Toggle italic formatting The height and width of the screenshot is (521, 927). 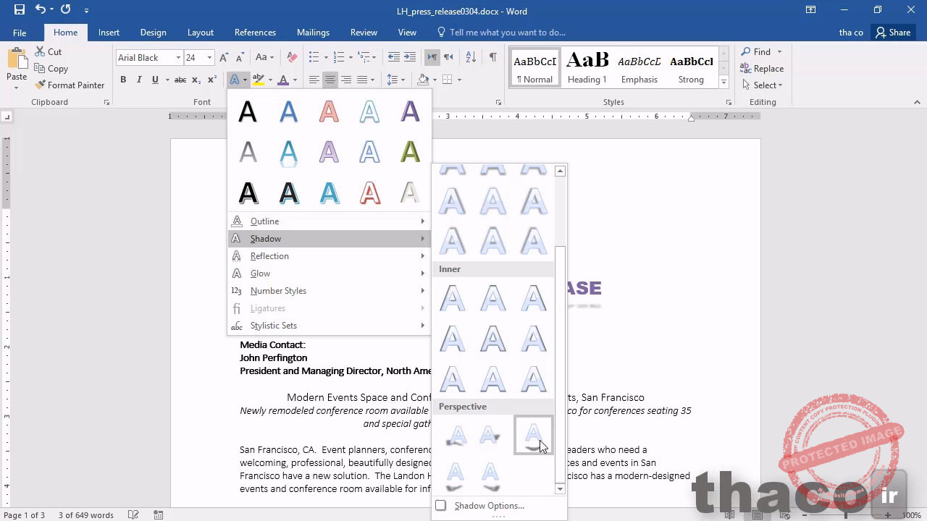[138, 80]
